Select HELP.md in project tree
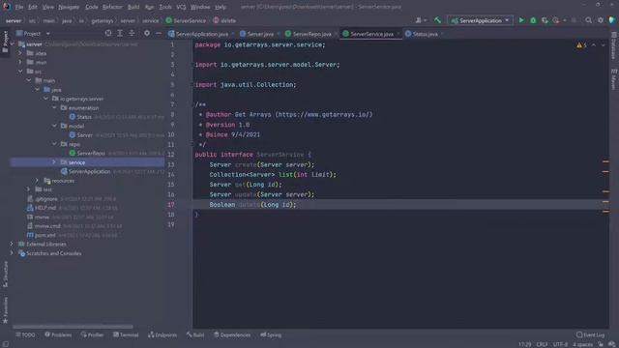 (x=42, y=208)
